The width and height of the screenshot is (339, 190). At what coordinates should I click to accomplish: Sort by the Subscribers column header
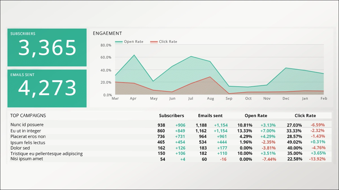pos(171,116)
